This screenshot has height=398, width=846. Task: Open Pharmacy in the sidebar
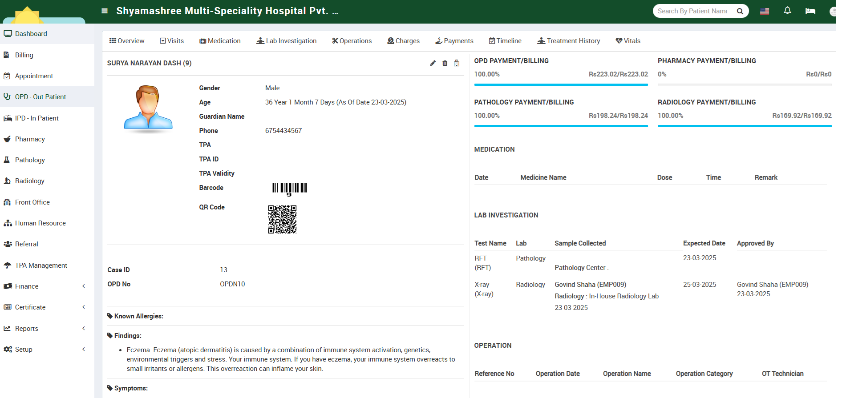tap(30, 139)
